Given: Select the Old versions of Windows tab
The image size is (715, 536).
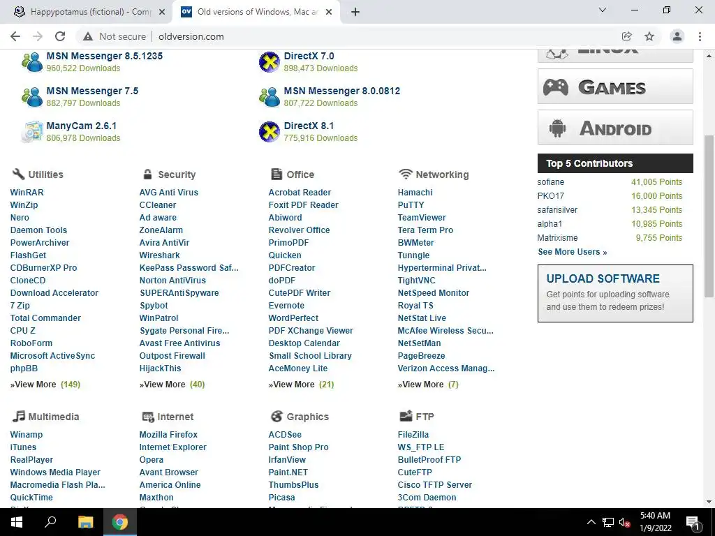Looking at the screenshot, I should click(257, 12).
